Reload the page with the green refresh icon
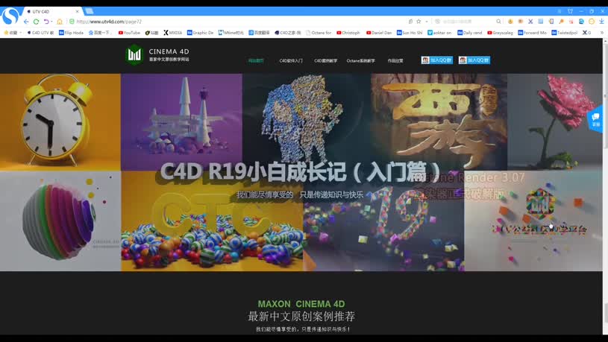 [x=36, y=22]
